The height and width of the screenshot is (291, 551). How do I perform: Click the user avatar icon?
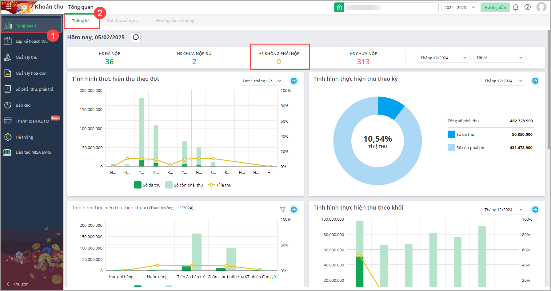(541, 7)
